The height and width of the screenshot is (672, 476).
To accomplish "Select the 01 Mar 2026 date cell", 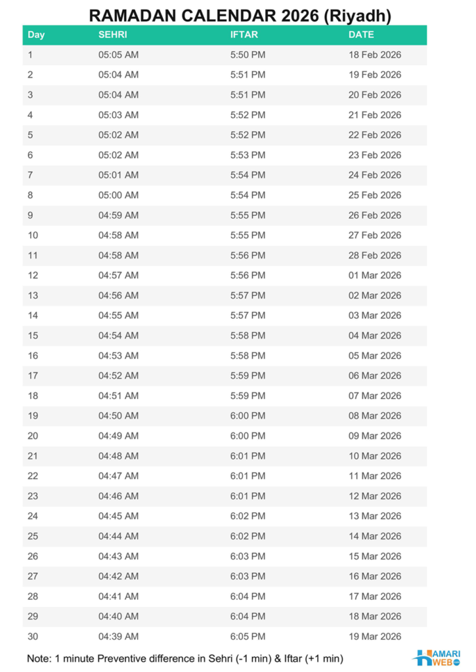I will [375, 275].
